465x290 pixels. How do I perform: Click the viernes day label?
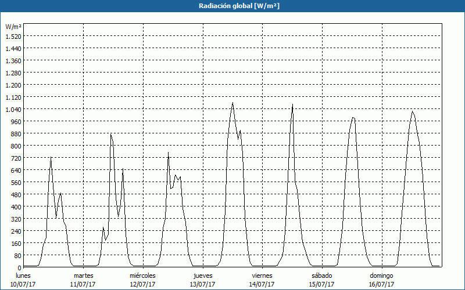[x=262, y=275]
